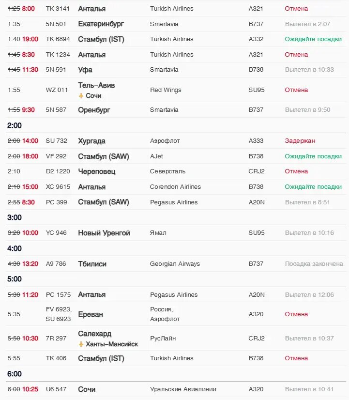Open the Тель-Авив flight WZ 011

(176, 90)
